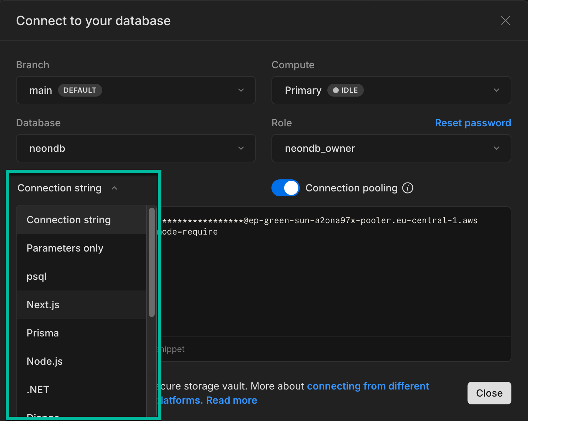Select 'Prisma' from the options list
Screen dimensions: 579x421
[42, 333]
